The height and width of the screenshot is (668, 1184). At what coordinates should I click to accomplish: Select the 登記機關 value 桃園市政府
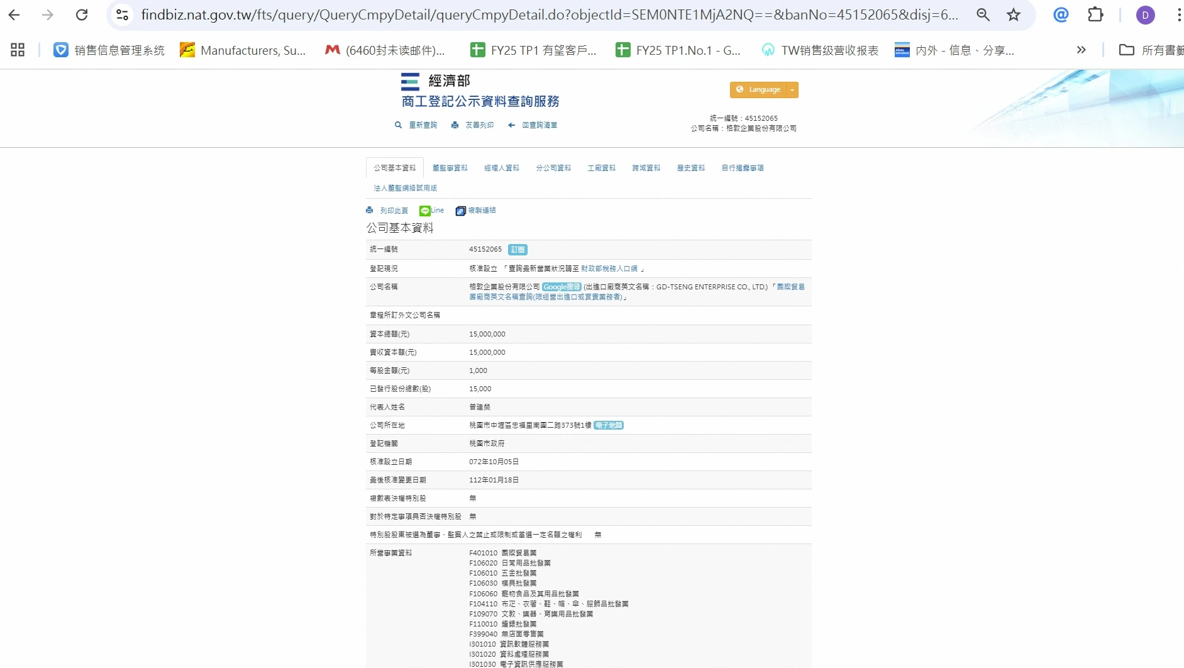pos(487,443)
